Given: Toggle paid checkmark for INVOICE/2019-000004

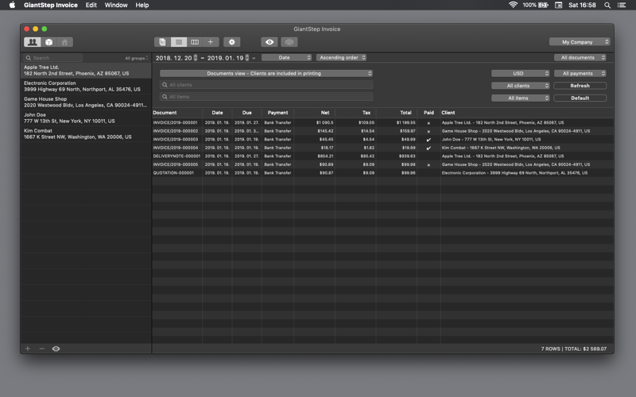Looking at the screenshot, I should pos(429,148).
